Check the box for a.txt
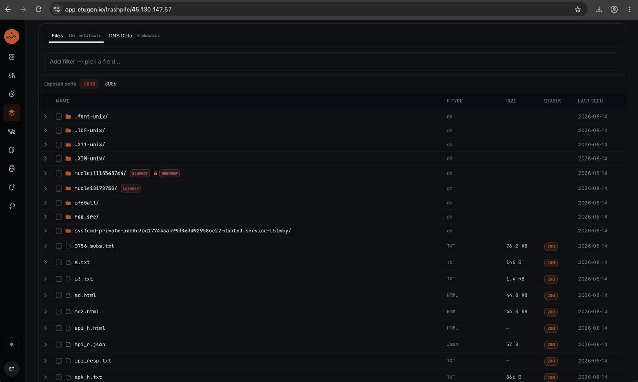638x382 pixels. click(59, 262)
